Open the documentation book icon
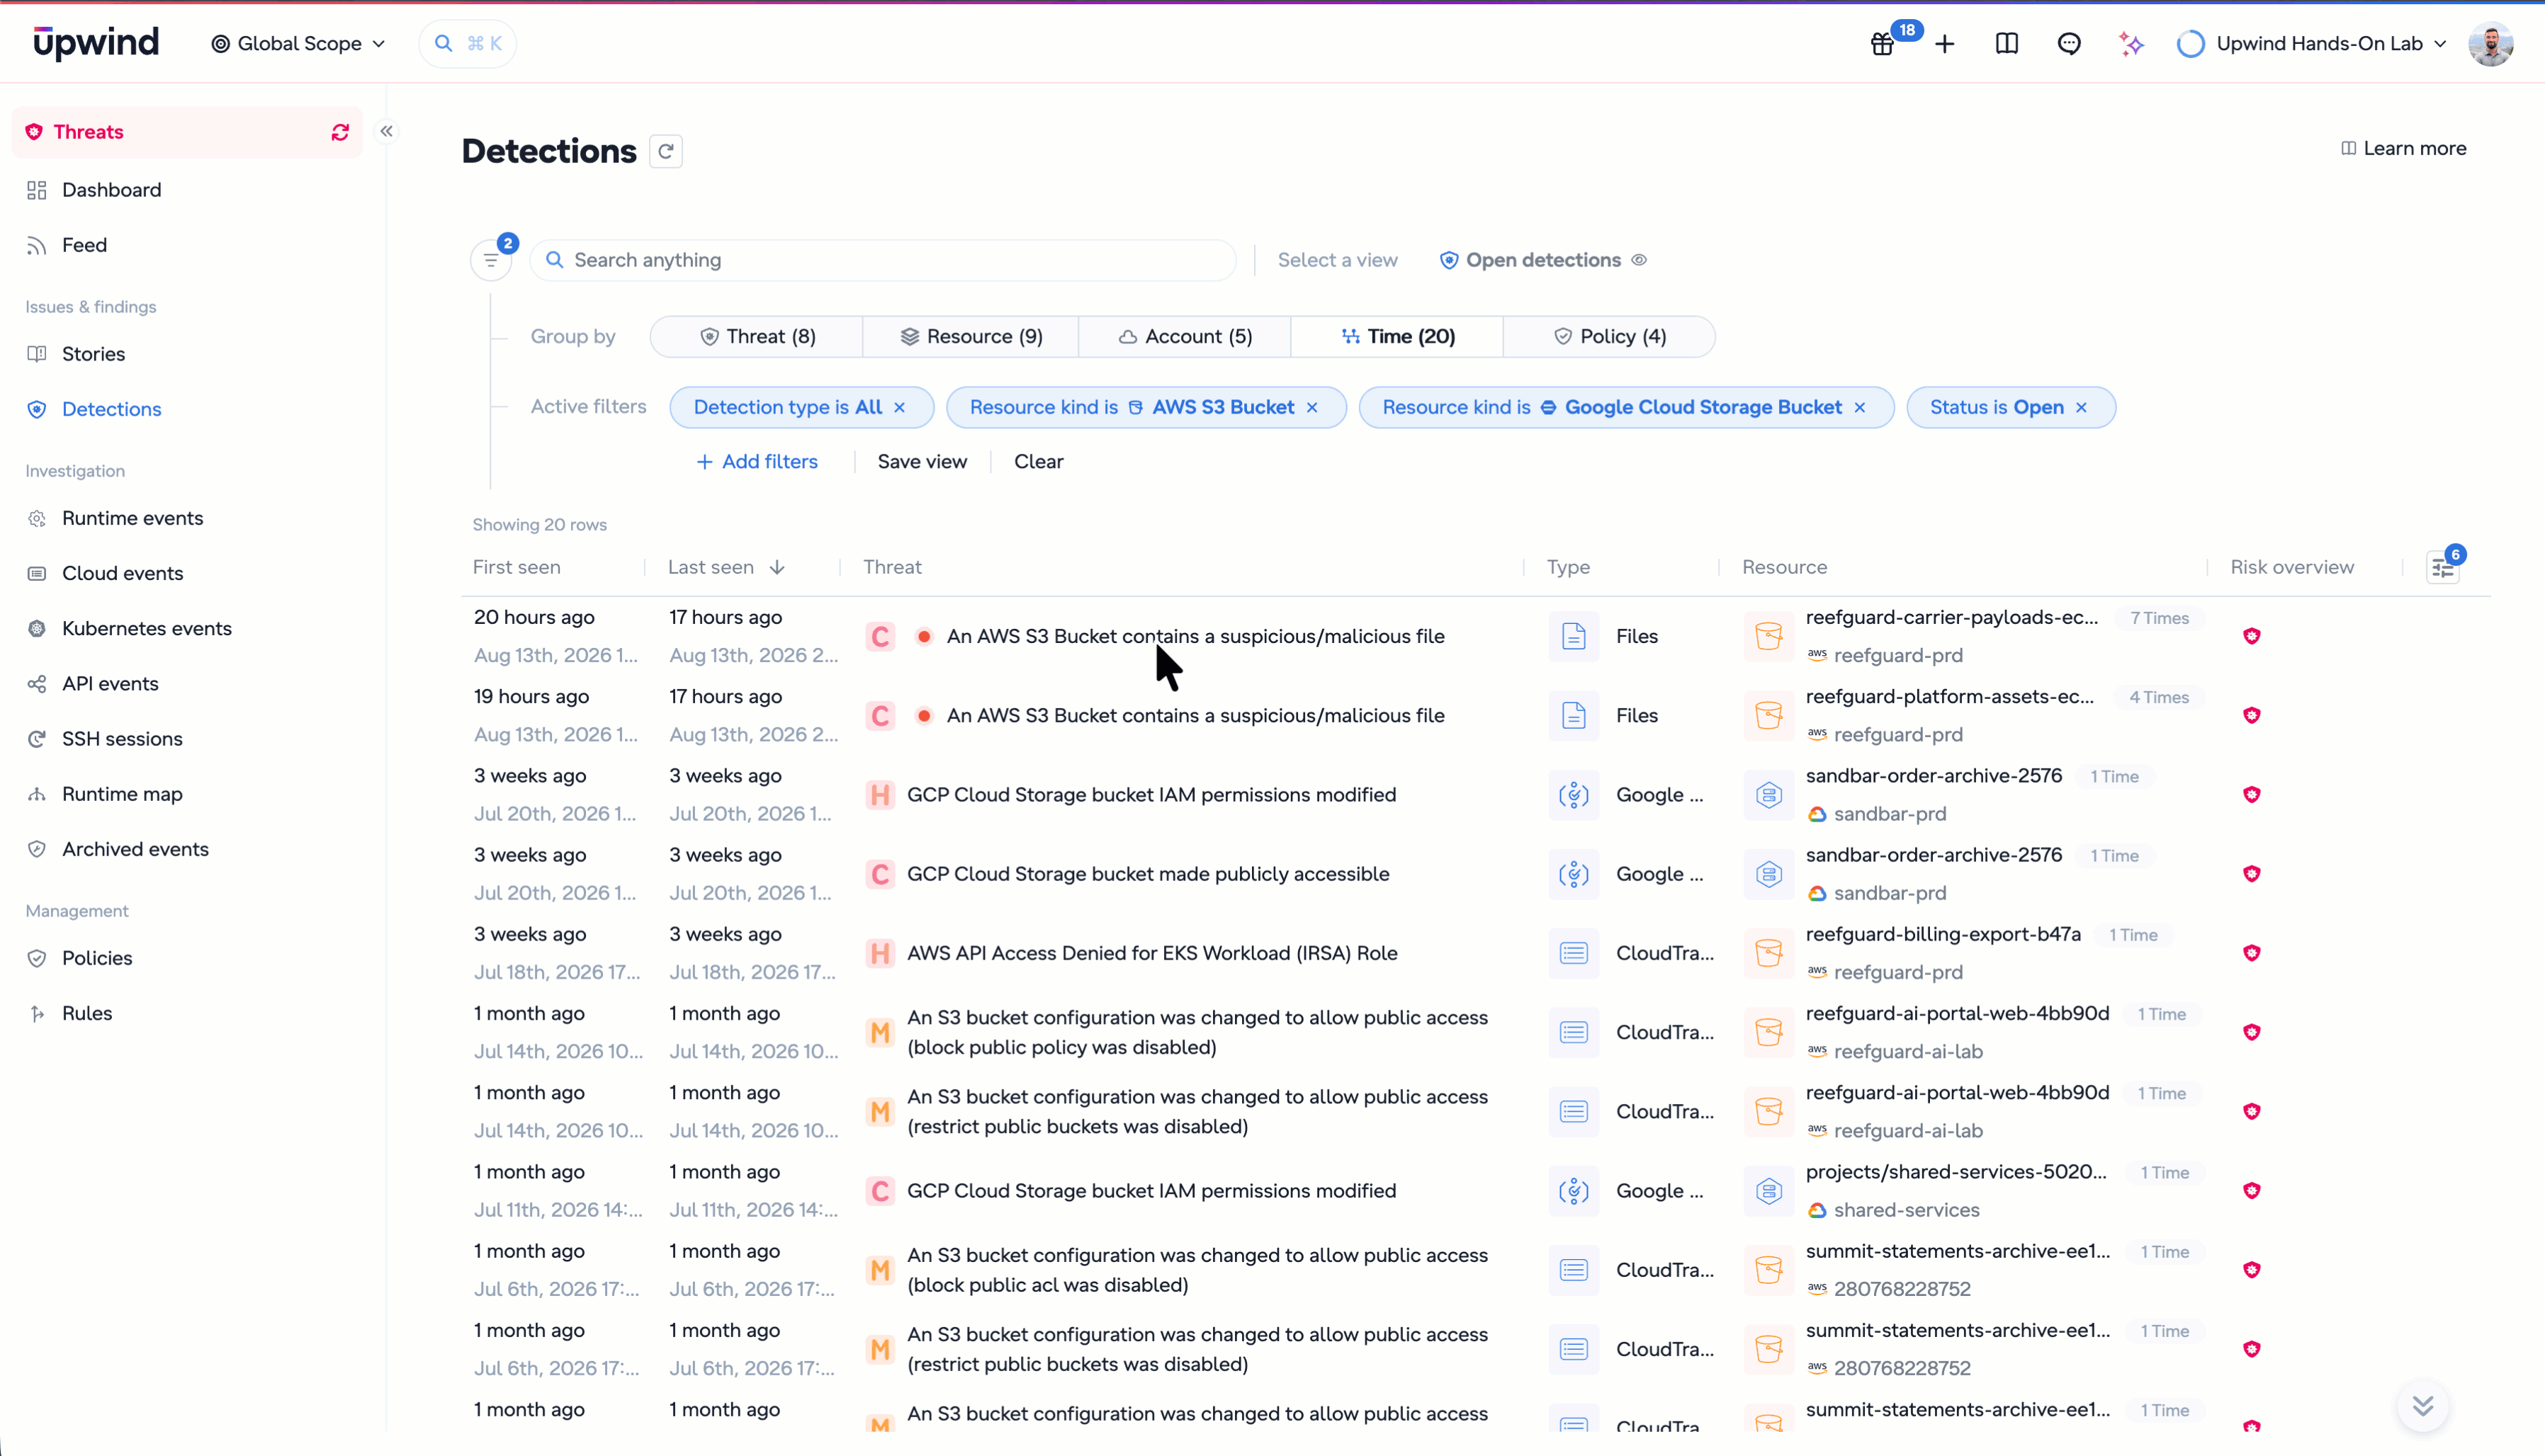The width and height of the screenshot is (2545, 1456). pos(2007,44)
